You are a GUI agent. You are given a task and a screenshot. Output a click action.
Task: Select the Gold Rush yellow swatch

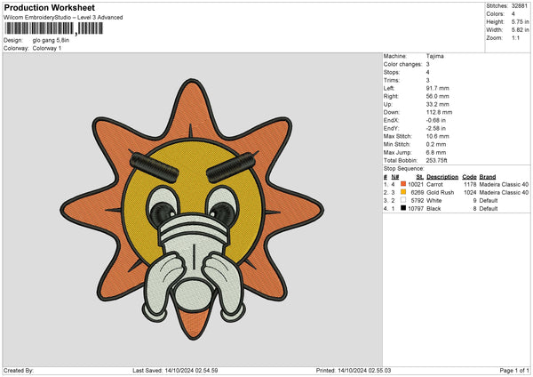tap(402, 192)
